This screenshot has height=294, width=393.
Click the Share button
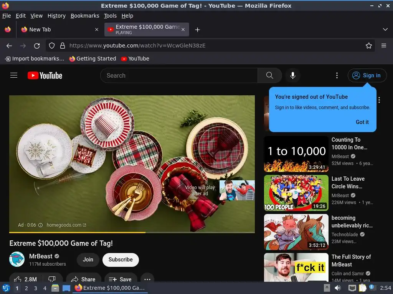tap(83, 279)
